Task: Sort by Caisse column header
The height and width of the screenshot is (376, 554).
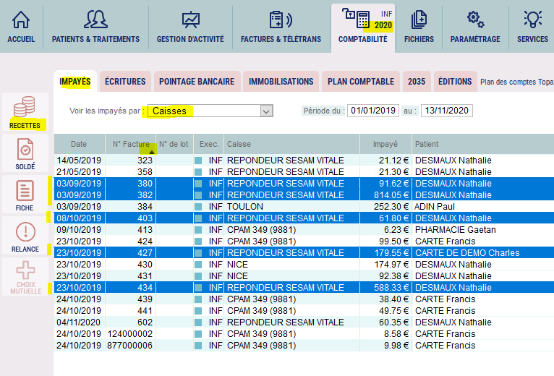Action: pyautogui.click(x=291, y=144)
